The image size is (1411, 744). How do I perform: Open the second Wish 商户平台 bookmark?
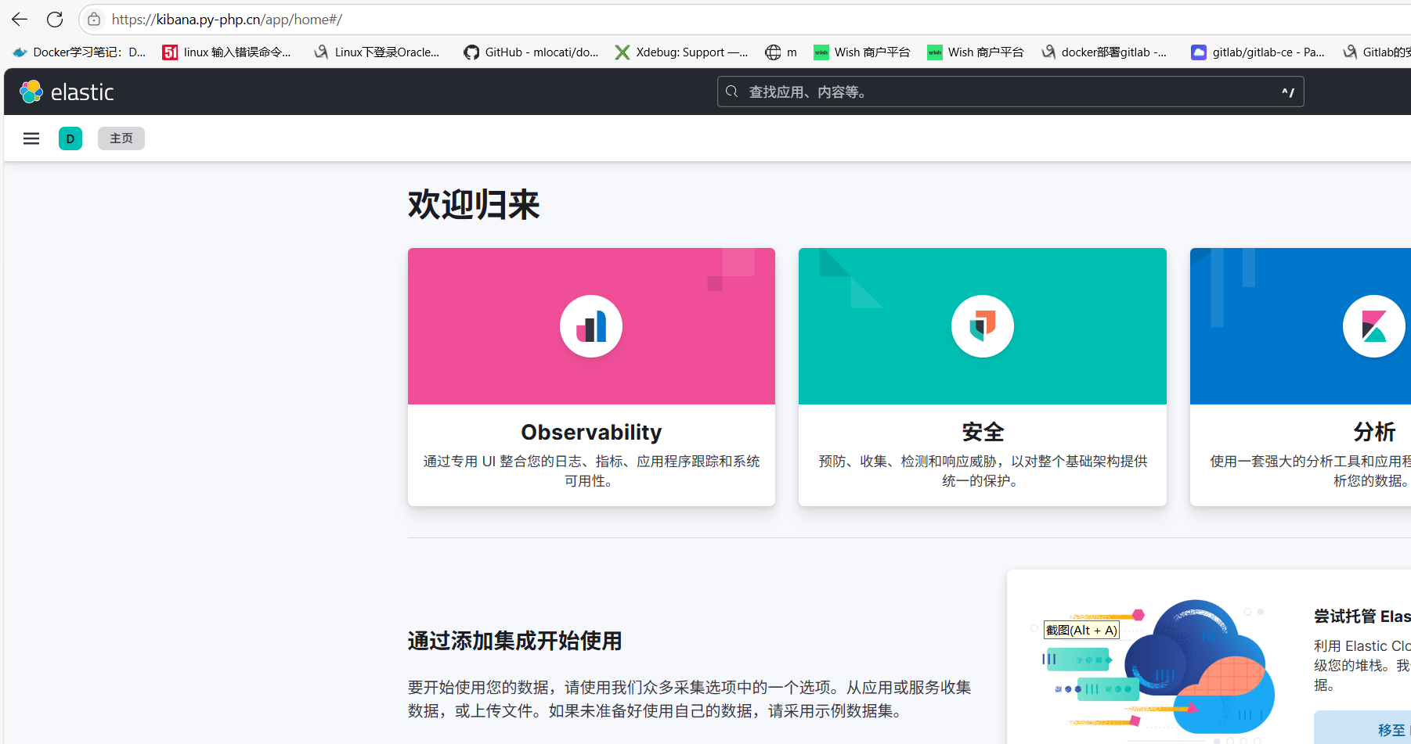click(976, 52)
